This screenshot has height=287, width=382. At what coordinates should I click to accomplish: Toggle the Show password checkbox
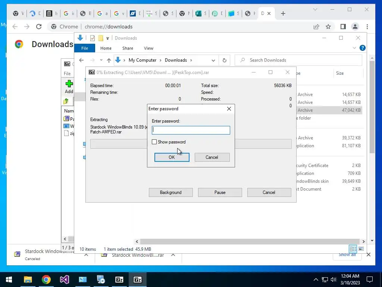tap(154, 142)
